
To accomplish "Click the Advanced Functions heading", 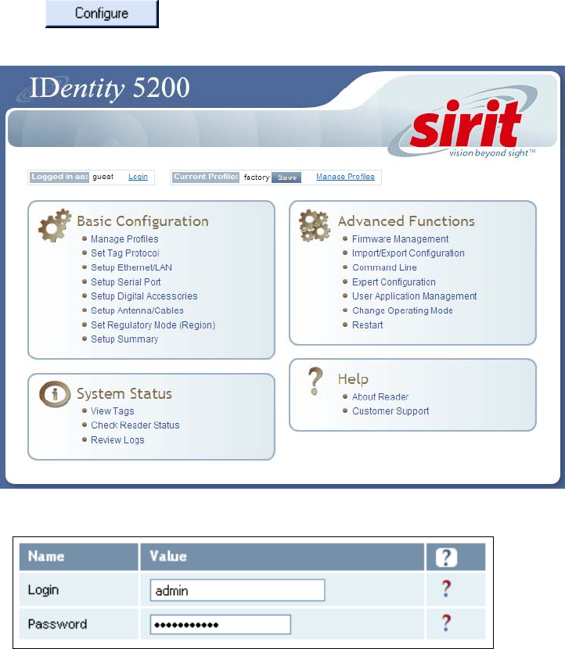I will (406, 221).
